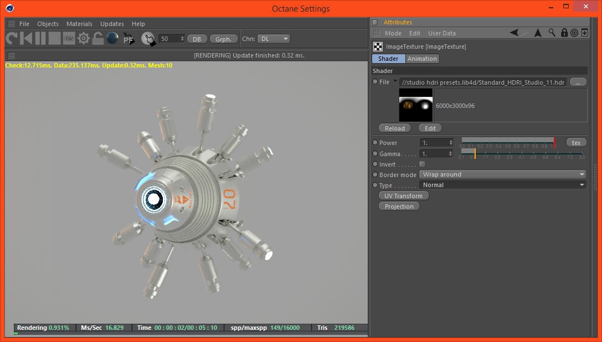The image size is (602, 342).
Task: Go forward with the right arrow in Attributes
Action: tap(524, 33)
